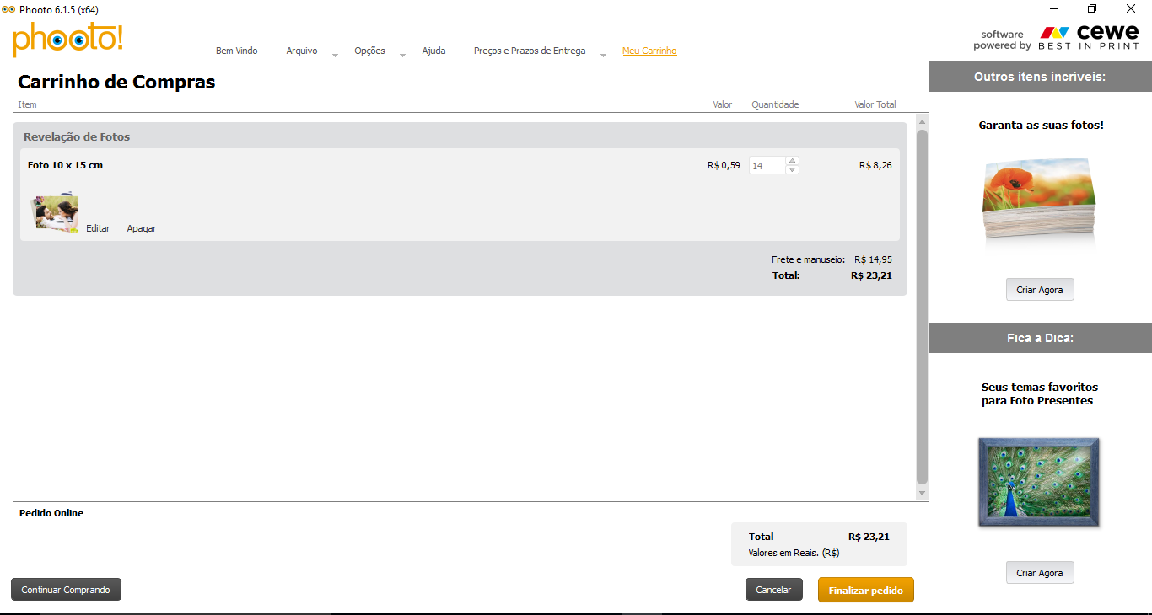Expand the Opções menu dropdown arrow
This screenshot has height=615, width=1152.
point(402,55)
